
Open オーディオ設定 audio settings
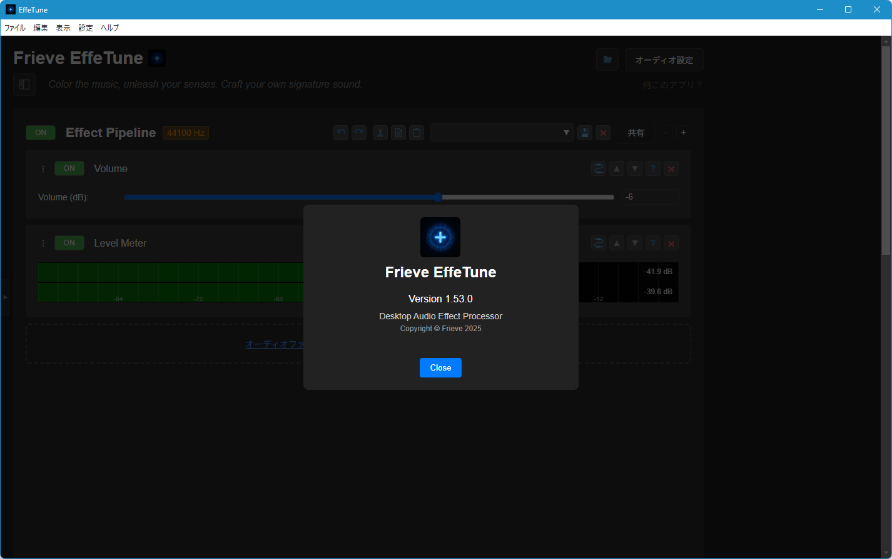point(664,60)
